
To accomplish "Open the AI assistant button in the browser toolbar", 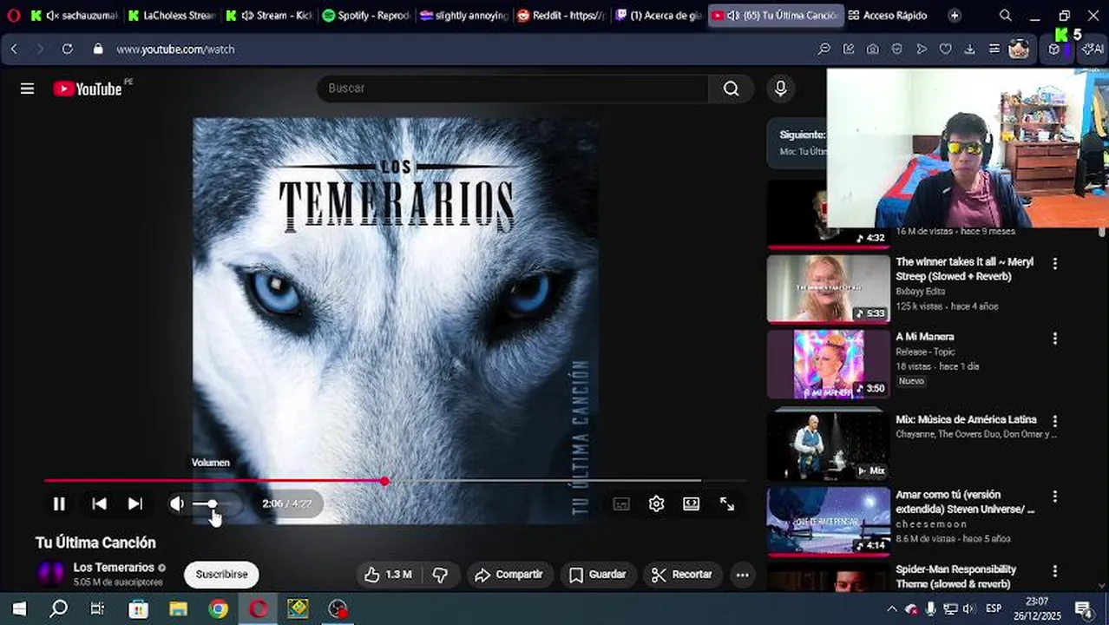I will point(1093,49).
